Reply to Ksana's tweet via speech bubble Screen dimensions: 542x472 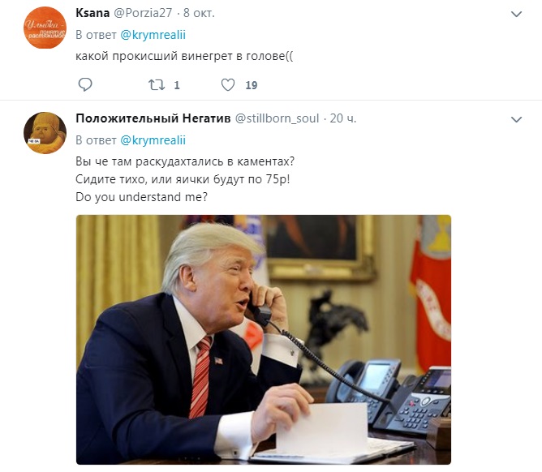[x=85, y=84]
